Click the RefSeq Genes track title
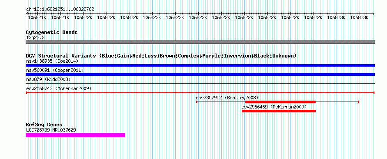 pyautogui.click(x=44, y=125)
